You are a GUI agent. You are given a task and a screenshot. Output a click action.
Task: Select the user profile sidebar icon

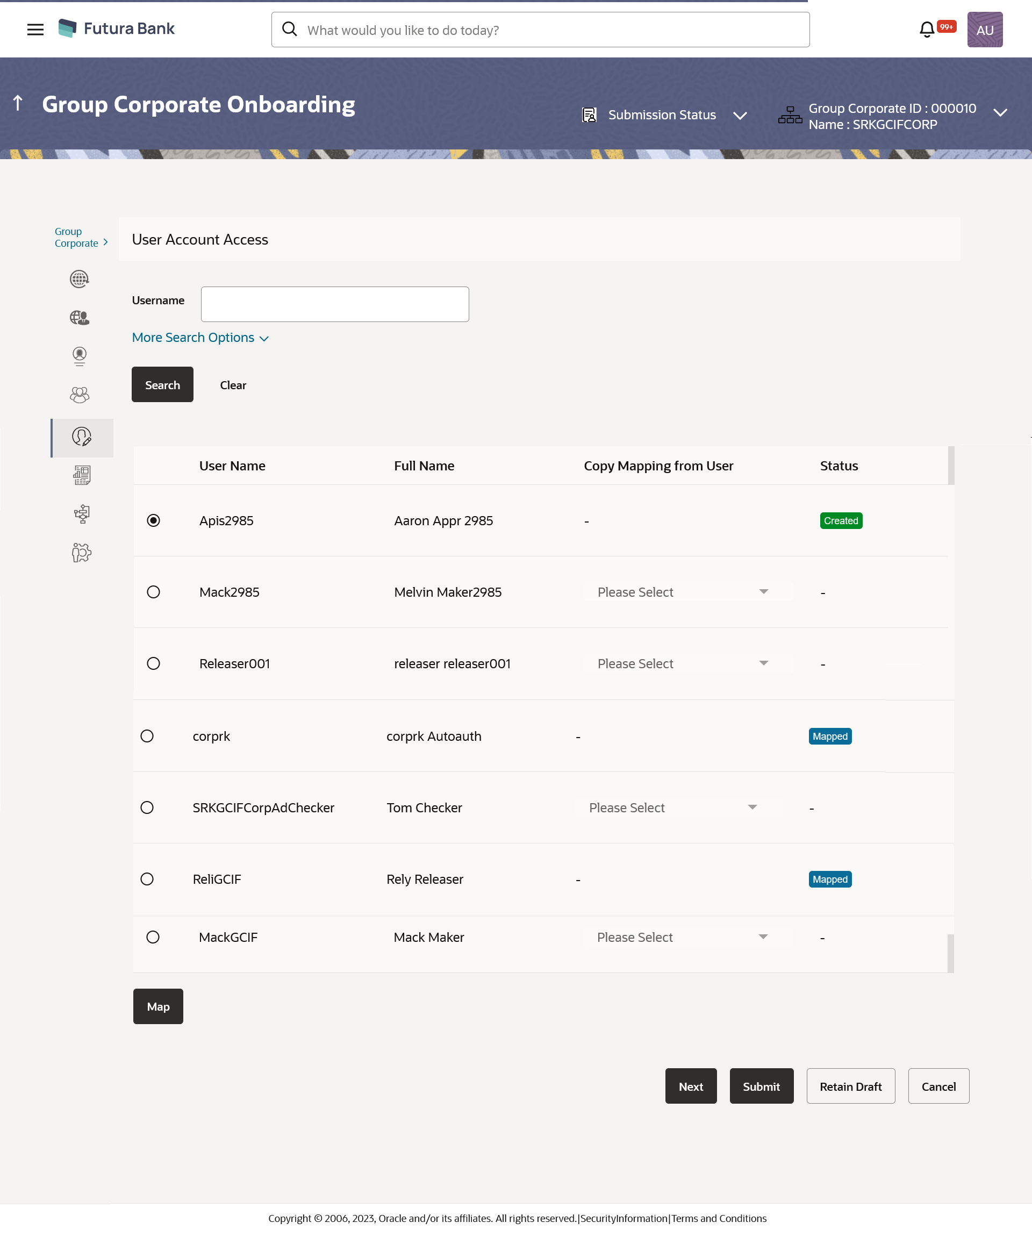[x=80, y=356]
